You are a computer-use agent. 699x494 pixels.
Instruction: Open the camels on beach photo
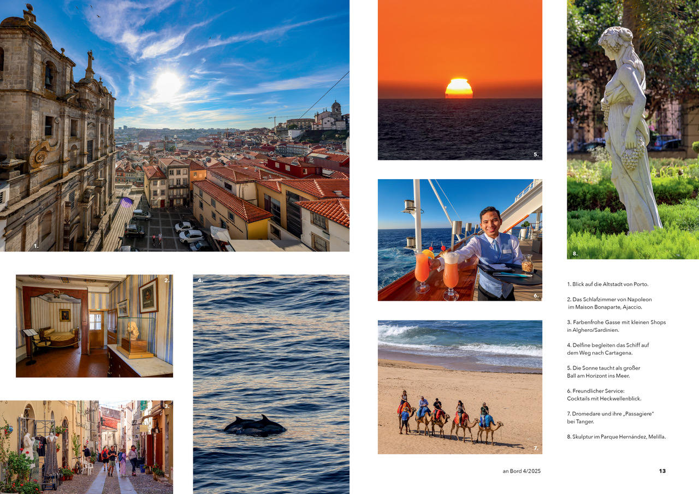[x=460, y=387]
